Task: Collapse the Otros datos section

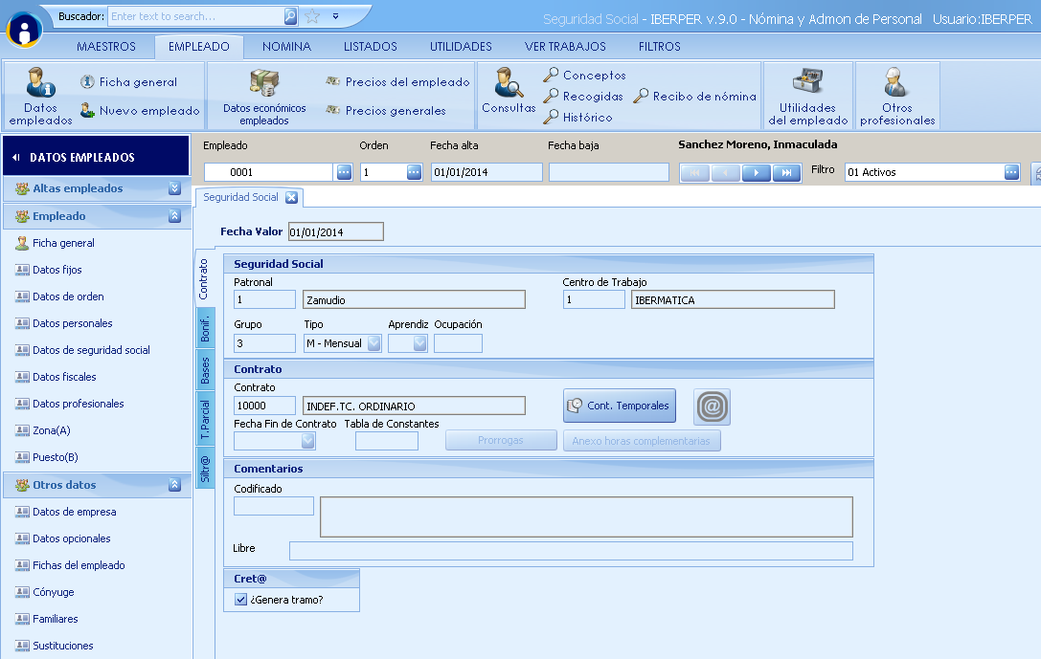Action: pos(174,485)
